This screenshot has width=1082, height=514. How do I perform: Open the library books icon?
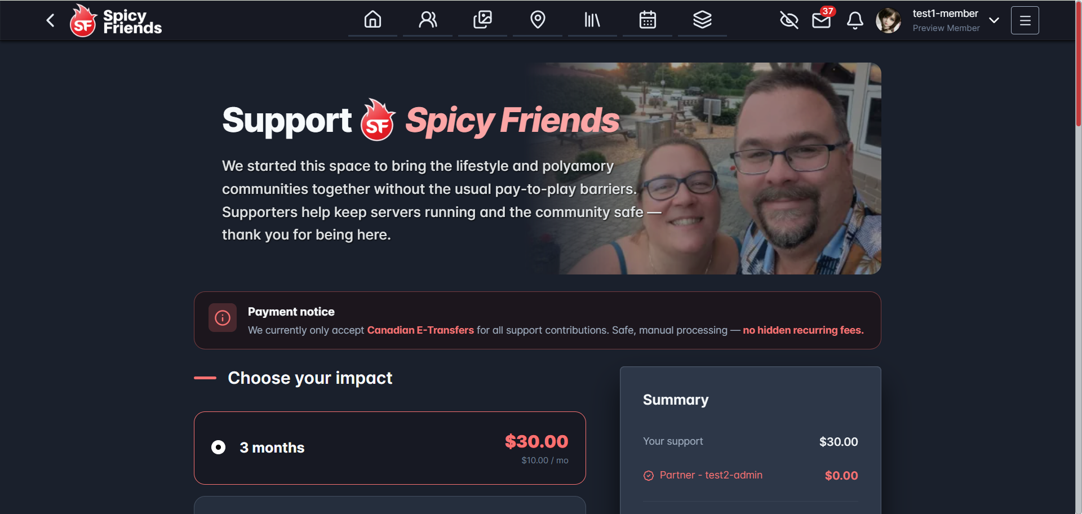(592, 20)
